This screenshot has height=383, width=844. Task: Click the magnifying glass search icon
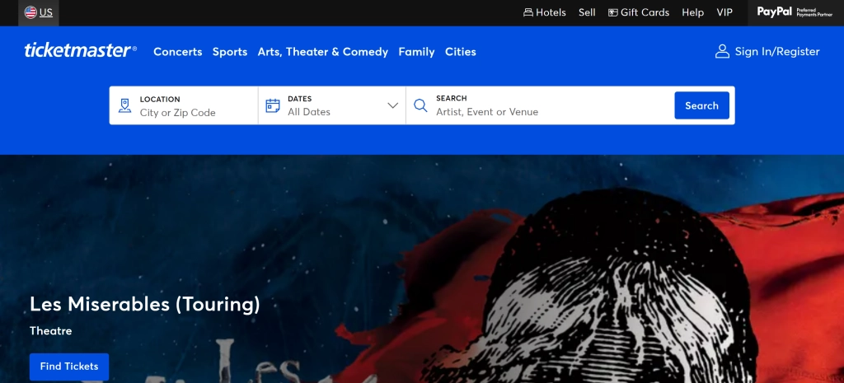(x=420, y=105)
